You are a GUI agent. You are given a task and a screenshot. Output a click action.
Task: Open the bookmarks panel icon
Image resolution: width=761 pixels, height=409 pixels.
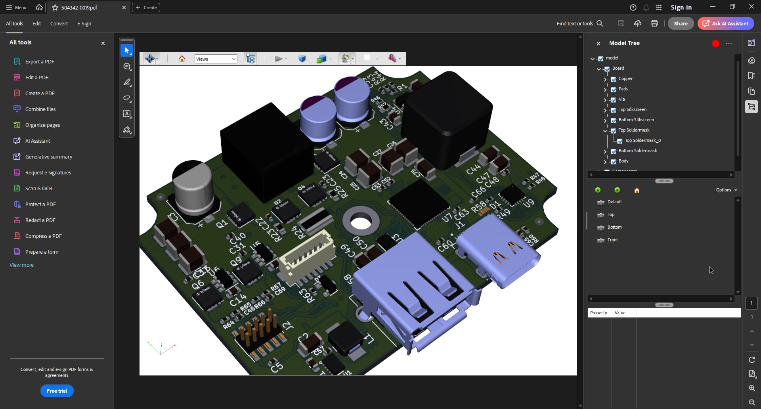pos(751,76)
